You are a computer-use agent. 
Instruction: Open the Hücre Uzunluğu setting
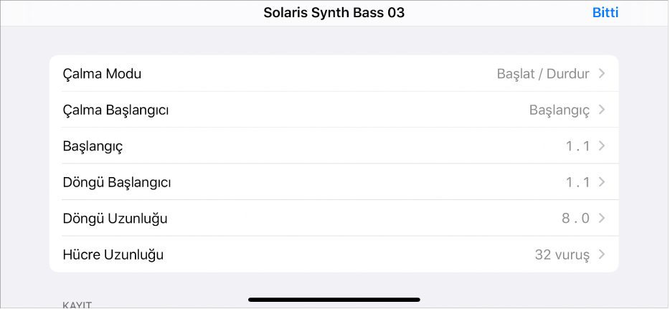[x=113, y=255]
